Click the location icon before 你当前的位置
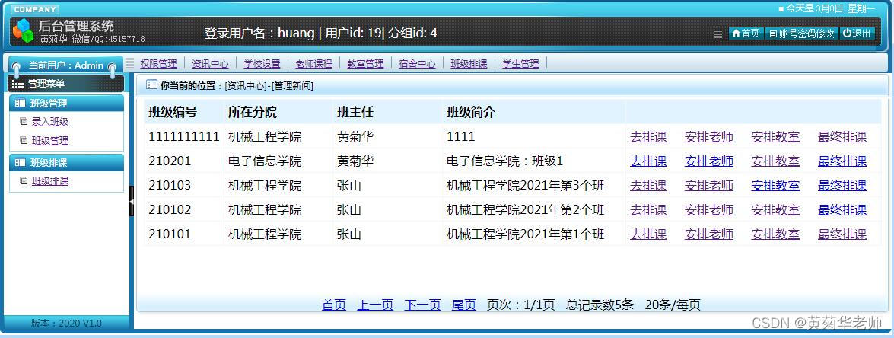This screenshot has width=894, height=338. 151,85
